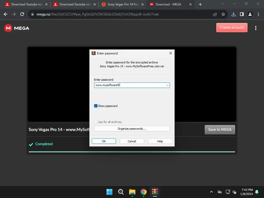The width and height of the screenshot is (264, 198).
Task: Click Save to MEGA button
Action: click(x=220, y=129)
